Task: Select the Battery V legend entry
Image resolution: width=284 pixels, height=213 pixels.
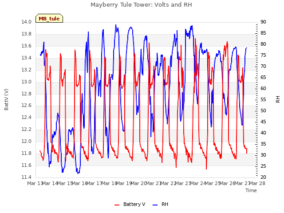Action: 130,204
